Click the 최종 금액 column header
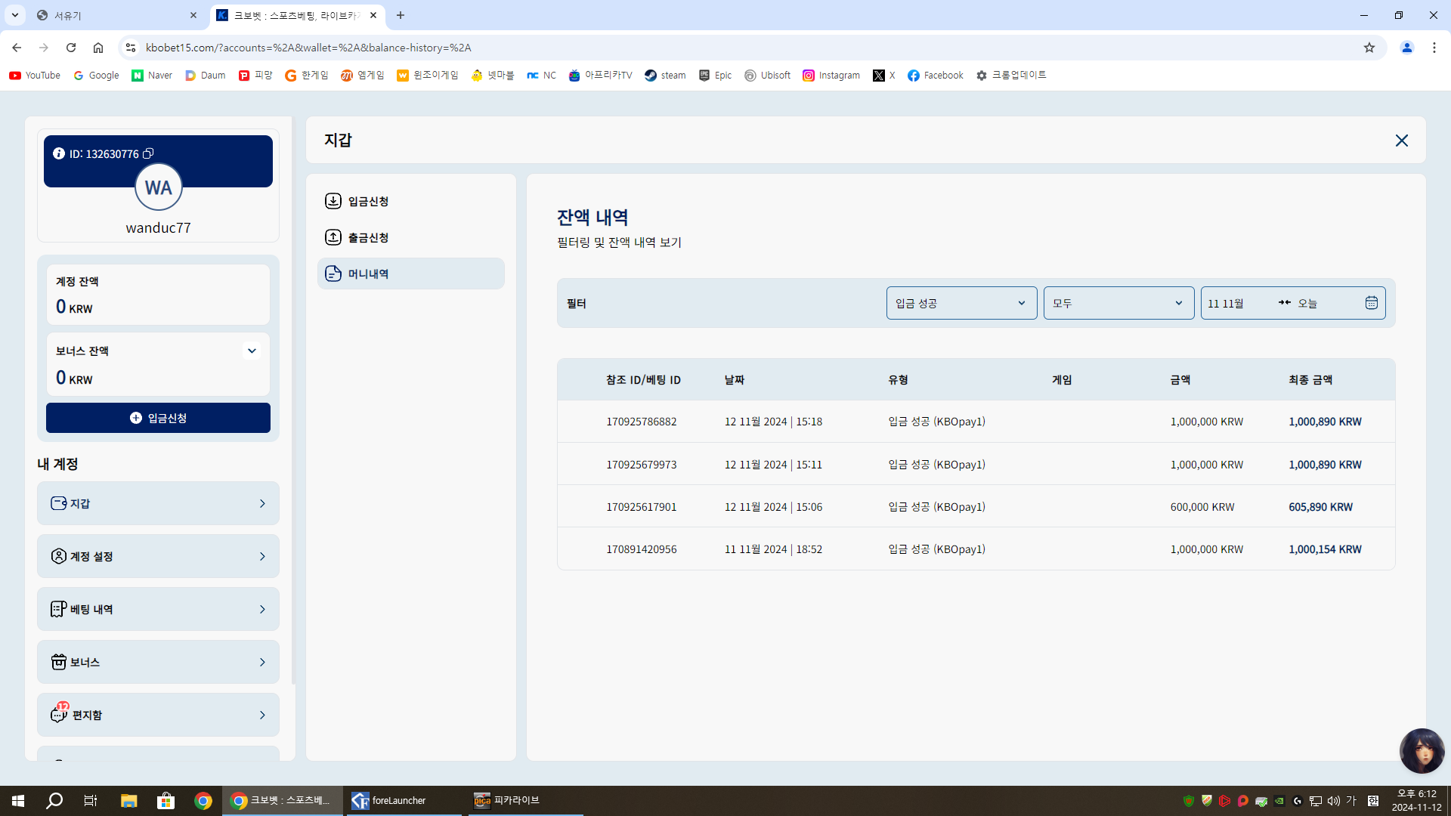1451x816 pixels. pos(1310,380)
